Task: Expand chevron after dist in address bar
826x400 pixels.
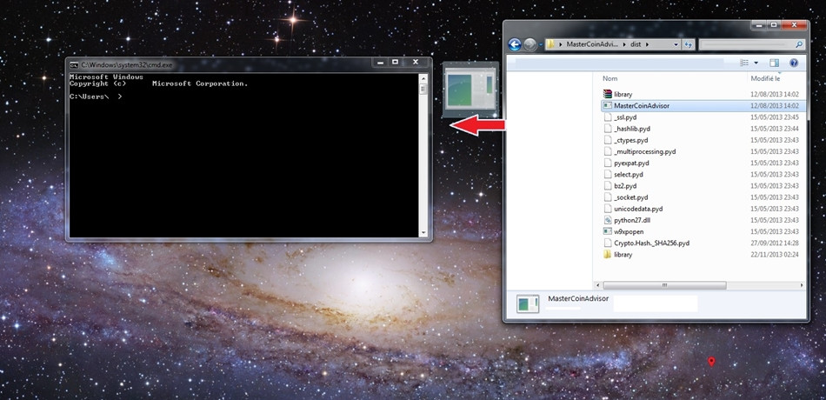Action: [x=648, y=45]
